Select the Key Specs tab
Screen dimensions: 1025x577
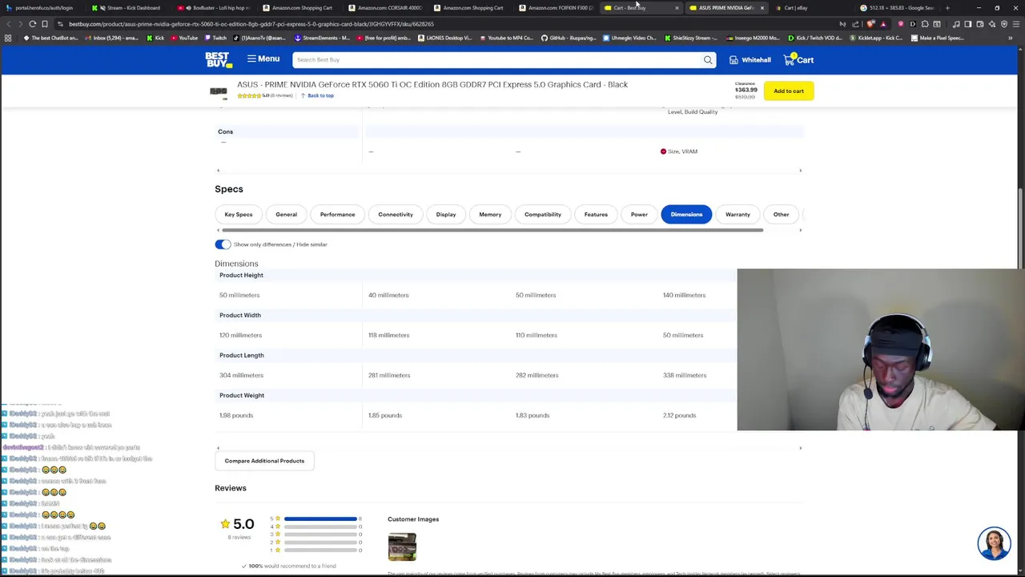(239, 215)
